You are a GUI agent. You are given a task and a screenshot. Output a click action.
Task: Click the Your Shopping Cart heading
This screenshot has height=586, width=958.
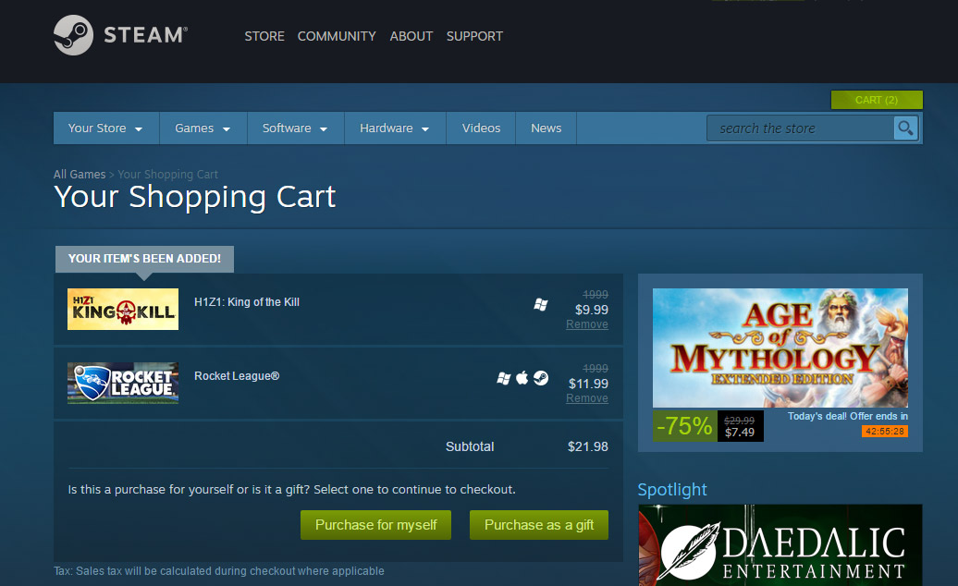195,197
